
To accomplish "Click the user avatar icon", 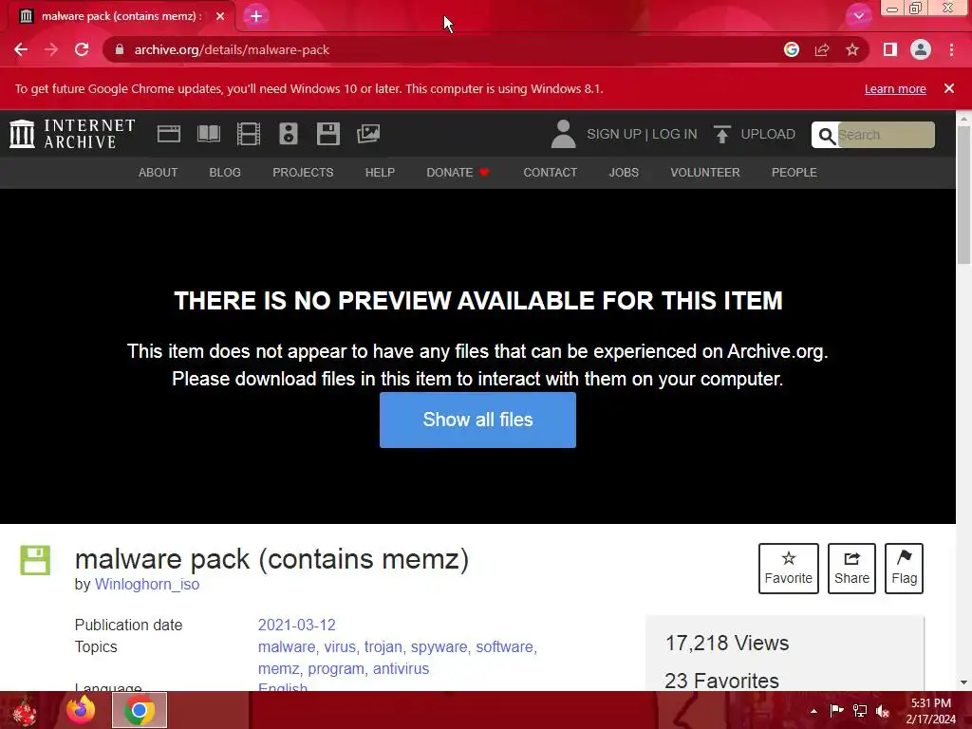I will (x=564, y=134).
